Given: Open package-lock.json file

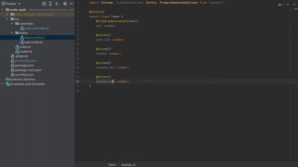Looking at the screenshot, I should click(28, 70).
